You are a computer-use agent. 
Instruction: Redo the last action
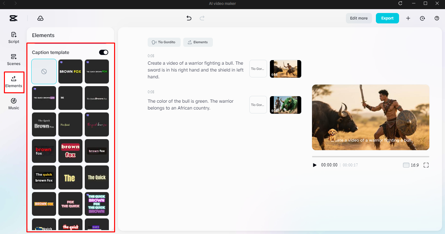pyautogui.click(x=202, y=18)
